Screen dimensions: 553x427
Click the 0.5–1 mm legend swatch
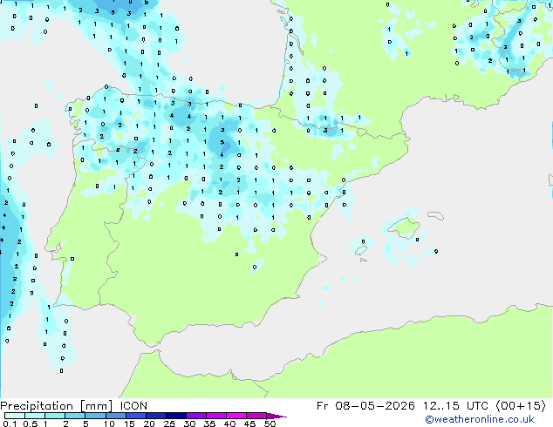[x=35, y=416]
